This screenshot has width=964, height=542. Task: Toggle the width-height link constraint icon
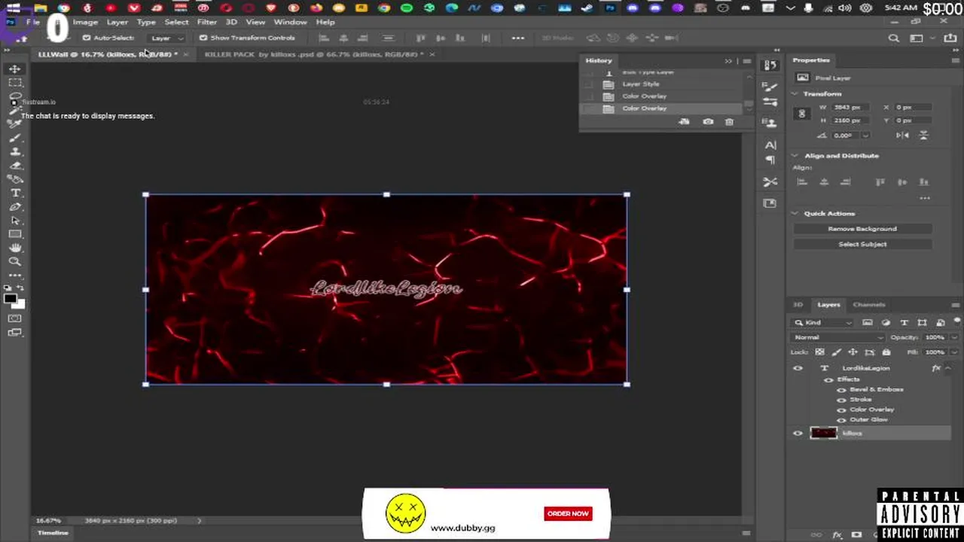tap(802, 114)
